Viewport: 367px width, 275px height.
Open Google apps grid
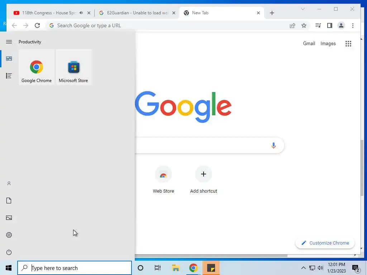tap(348, 43)
